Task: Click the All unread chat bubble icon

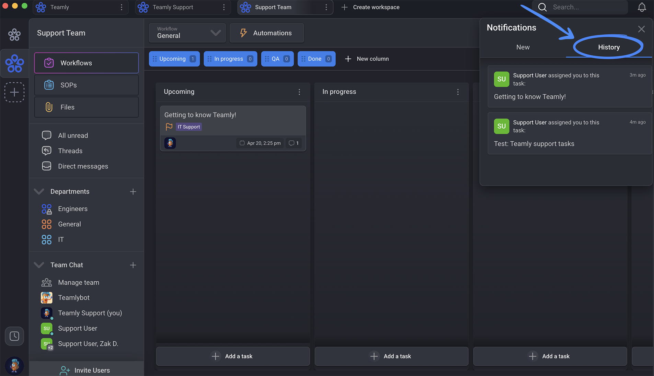Action: [46, 136]
